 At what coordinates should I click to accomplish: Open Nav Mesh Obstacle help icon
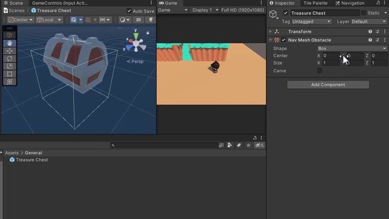370,40
